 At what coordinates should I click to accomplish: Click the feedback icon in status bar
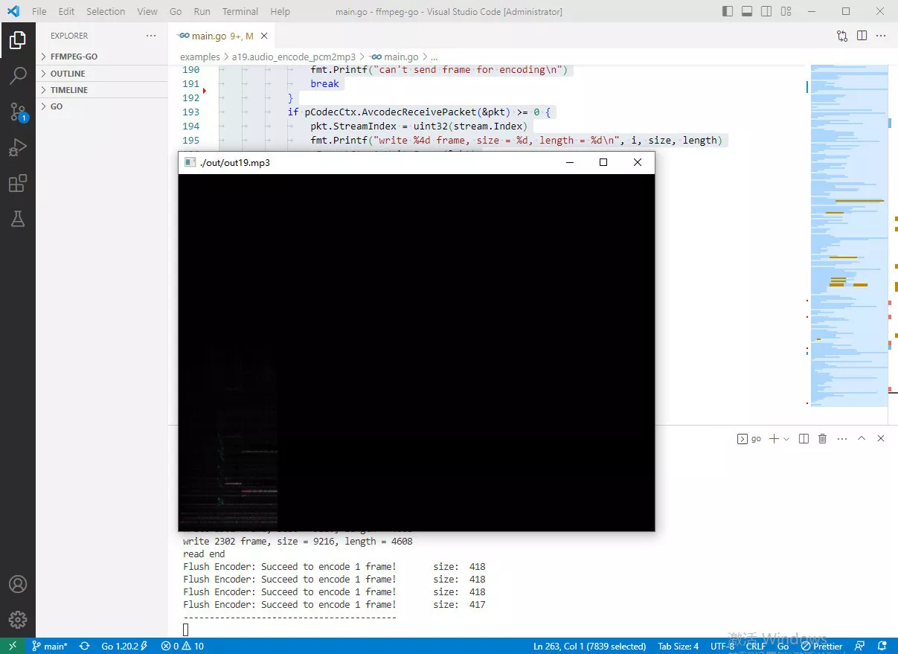(860, 646)
